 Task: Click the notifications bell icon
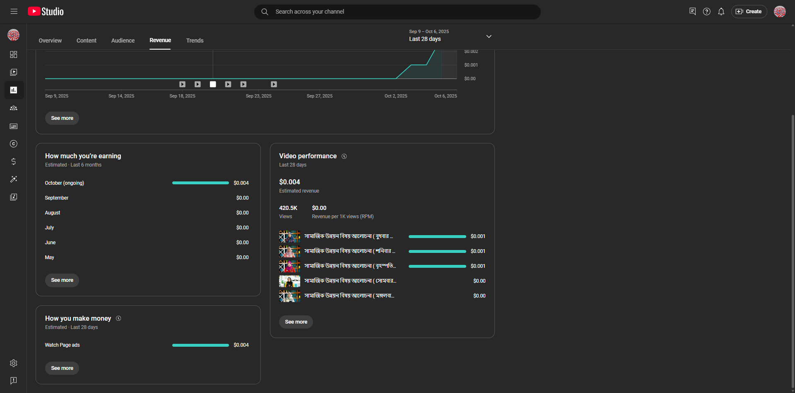click(x=721, y=12)
